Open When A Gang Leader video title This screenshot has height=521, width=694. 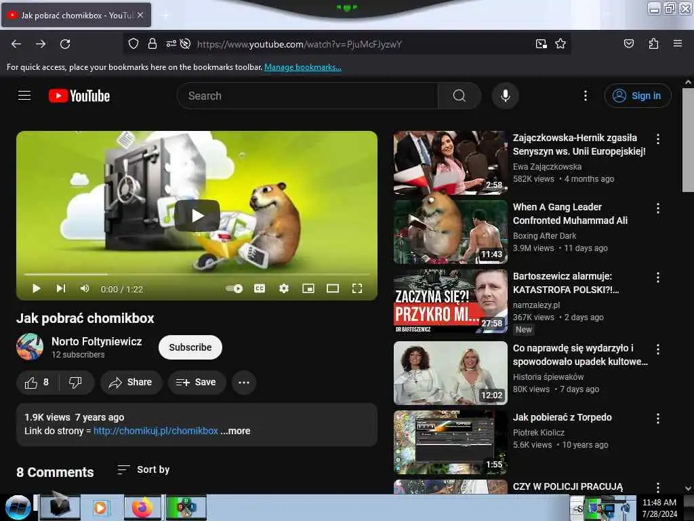coord(570,214)
